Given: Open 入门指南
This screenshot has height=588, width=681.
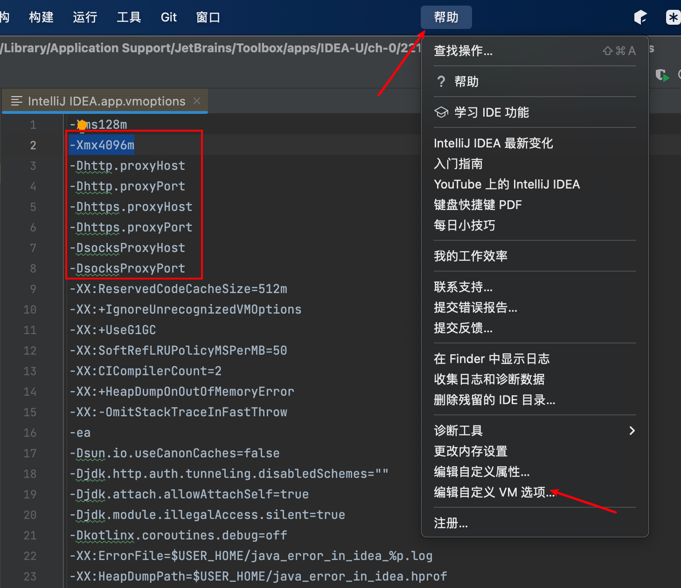Looking at the screenshot, I should coord(535,164).
